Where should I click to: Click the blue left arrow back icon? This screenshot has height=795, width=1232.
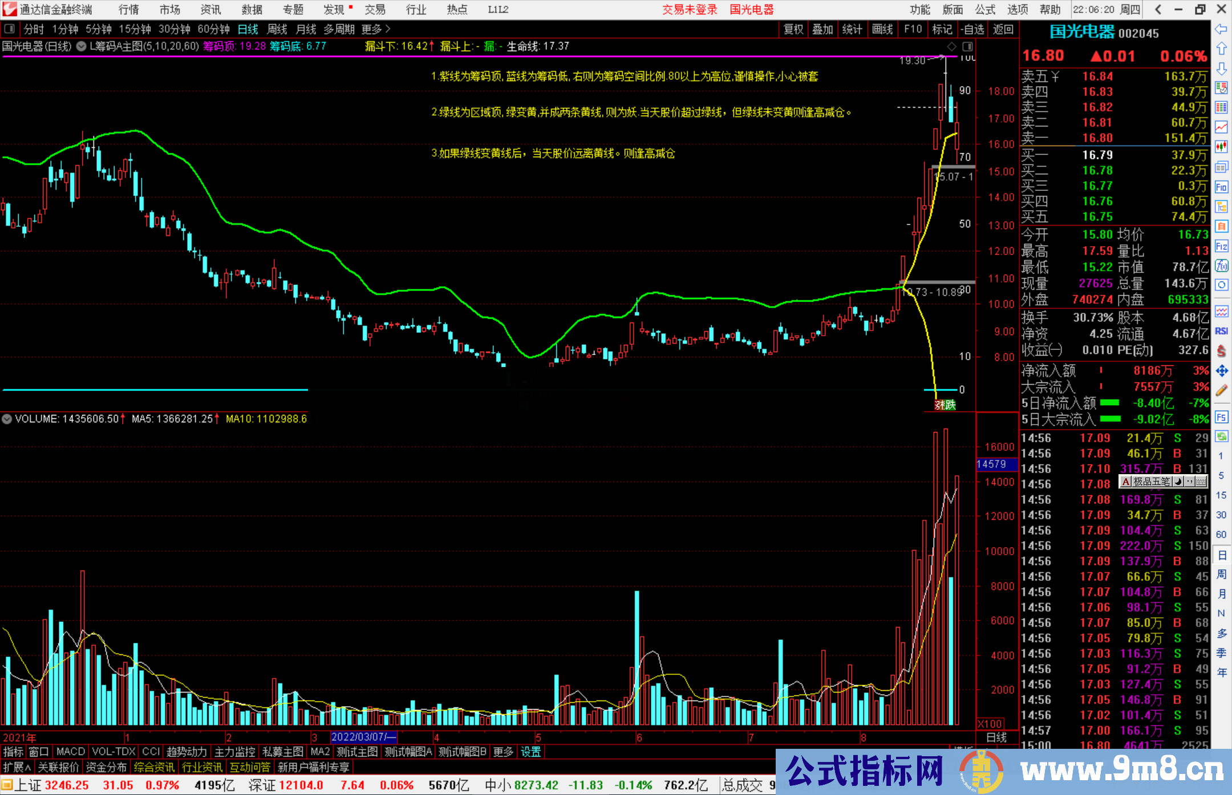pyautogui.click(x=1221, y=29)
